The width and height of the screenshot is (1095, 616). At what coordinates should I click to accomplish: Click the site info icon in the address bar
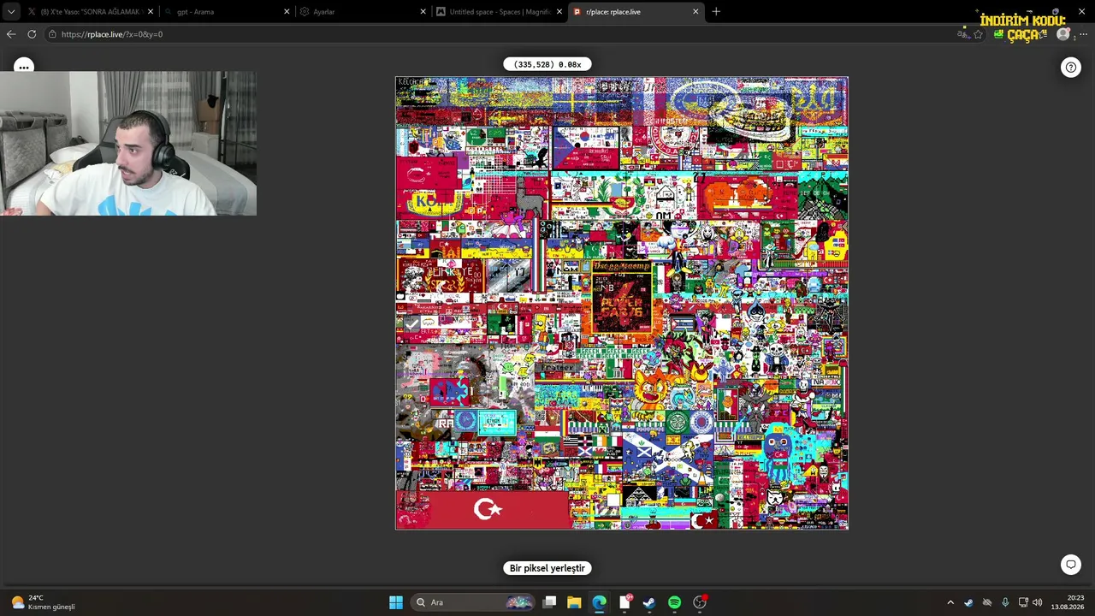pos(52,34)
